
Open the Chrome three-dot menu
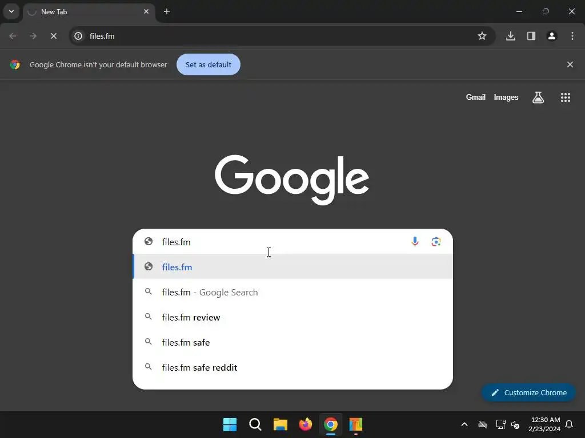point(572,36)
